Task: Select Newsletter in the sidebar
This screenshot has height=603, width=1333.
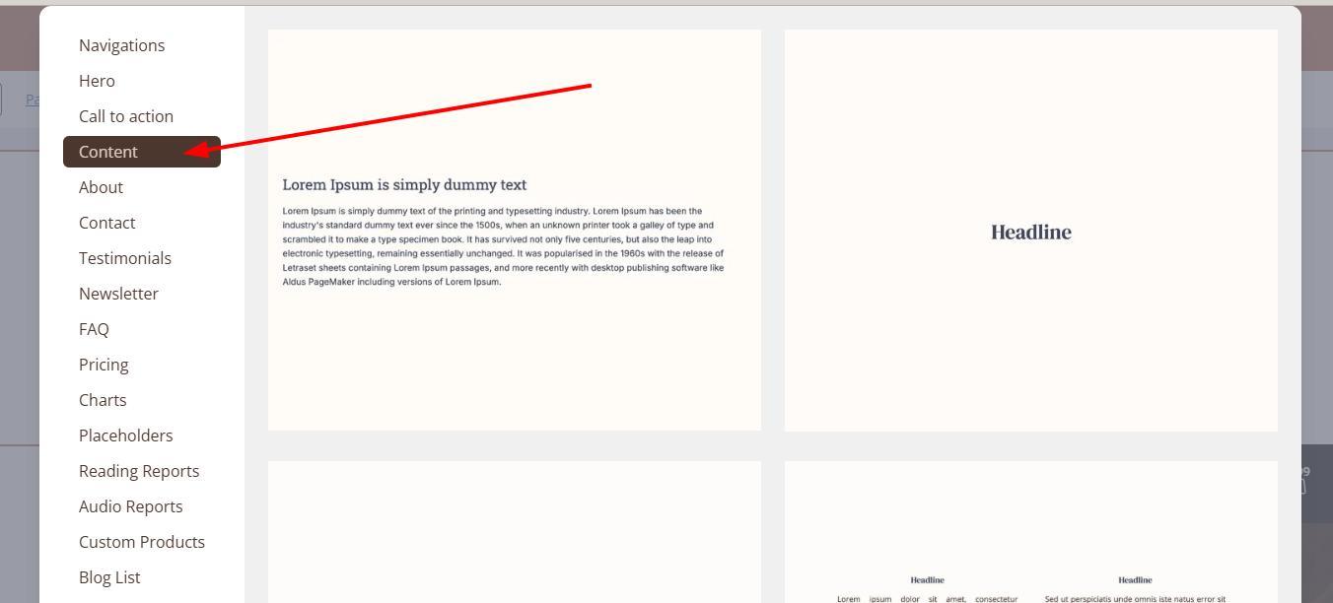Action: (x=118, y=294)
